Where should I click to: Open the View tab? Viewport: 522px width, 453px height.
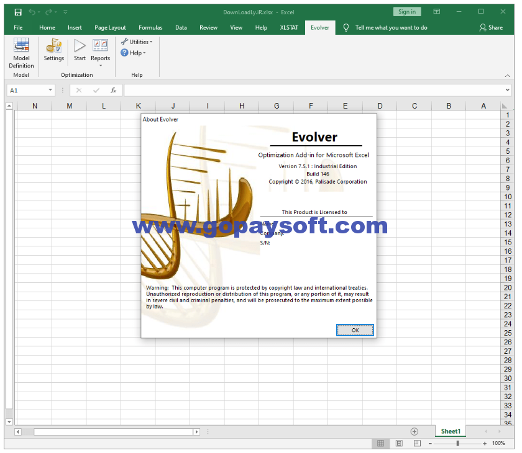(236, 27)
